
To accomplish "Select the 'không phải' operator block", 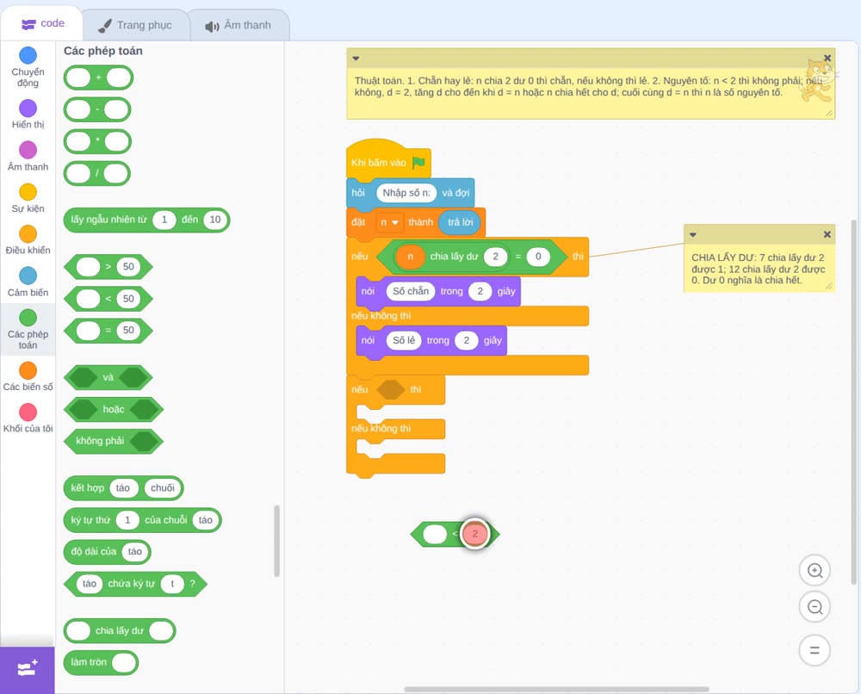I will pos(114,441).
